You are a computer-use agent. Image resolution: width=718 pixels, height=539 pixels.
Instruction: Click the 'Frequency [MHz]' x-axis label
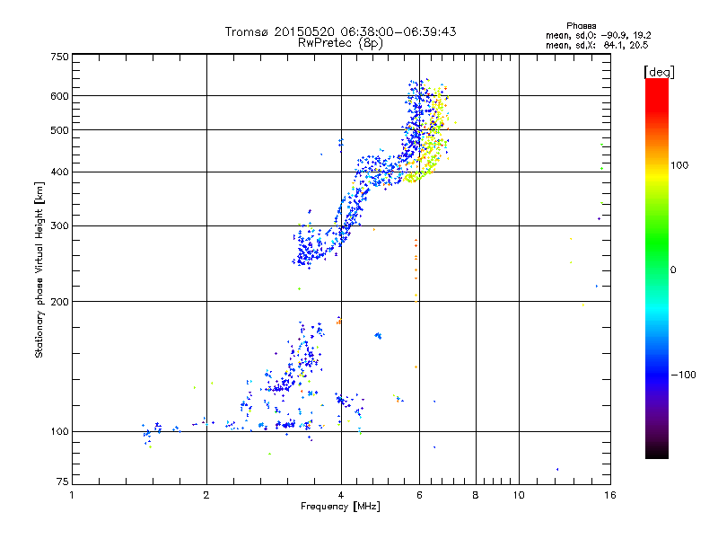click(340, 507)
